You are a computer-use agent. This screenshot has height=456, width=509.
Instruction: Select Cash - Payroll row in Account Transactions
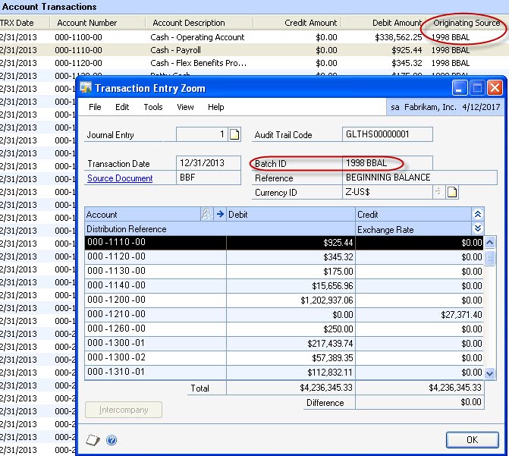(255, 50)
